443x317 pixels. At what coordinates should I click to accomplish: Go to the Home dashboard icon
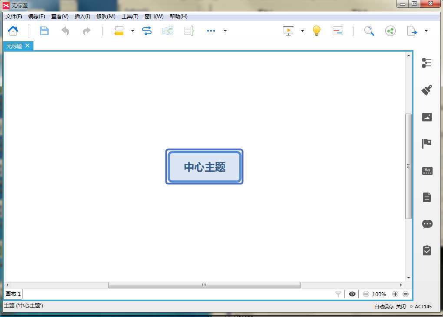[13, 30]
